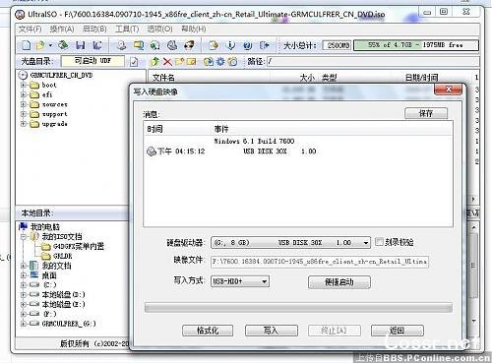Open the 操作(A) menu
This screenshot has height=363, width=492.
62,30
